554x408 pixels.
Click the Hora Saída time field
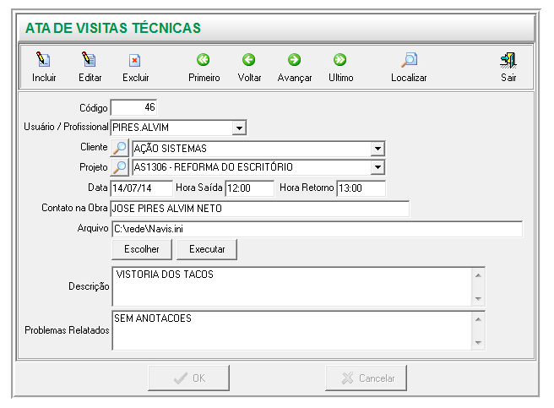pyautogui.click(x=249, y=188)
